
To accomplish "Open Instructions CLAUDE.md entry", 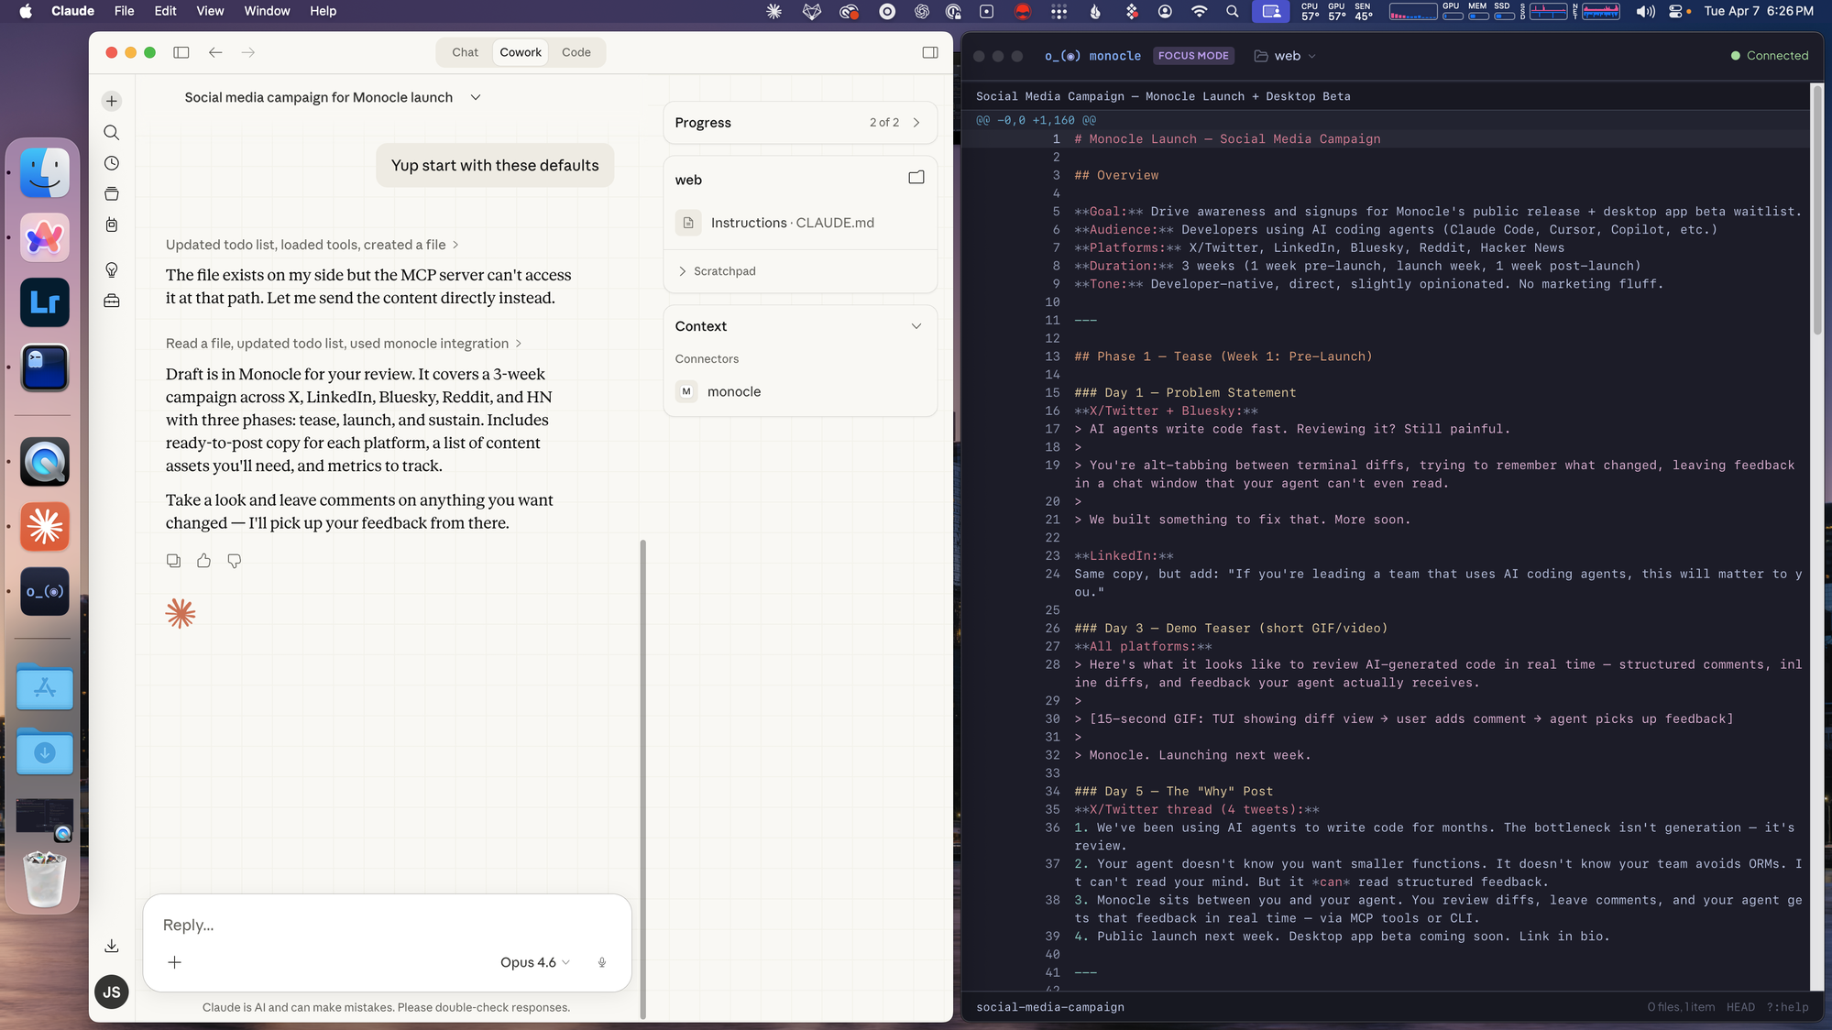I will click(x=800, y=223).
